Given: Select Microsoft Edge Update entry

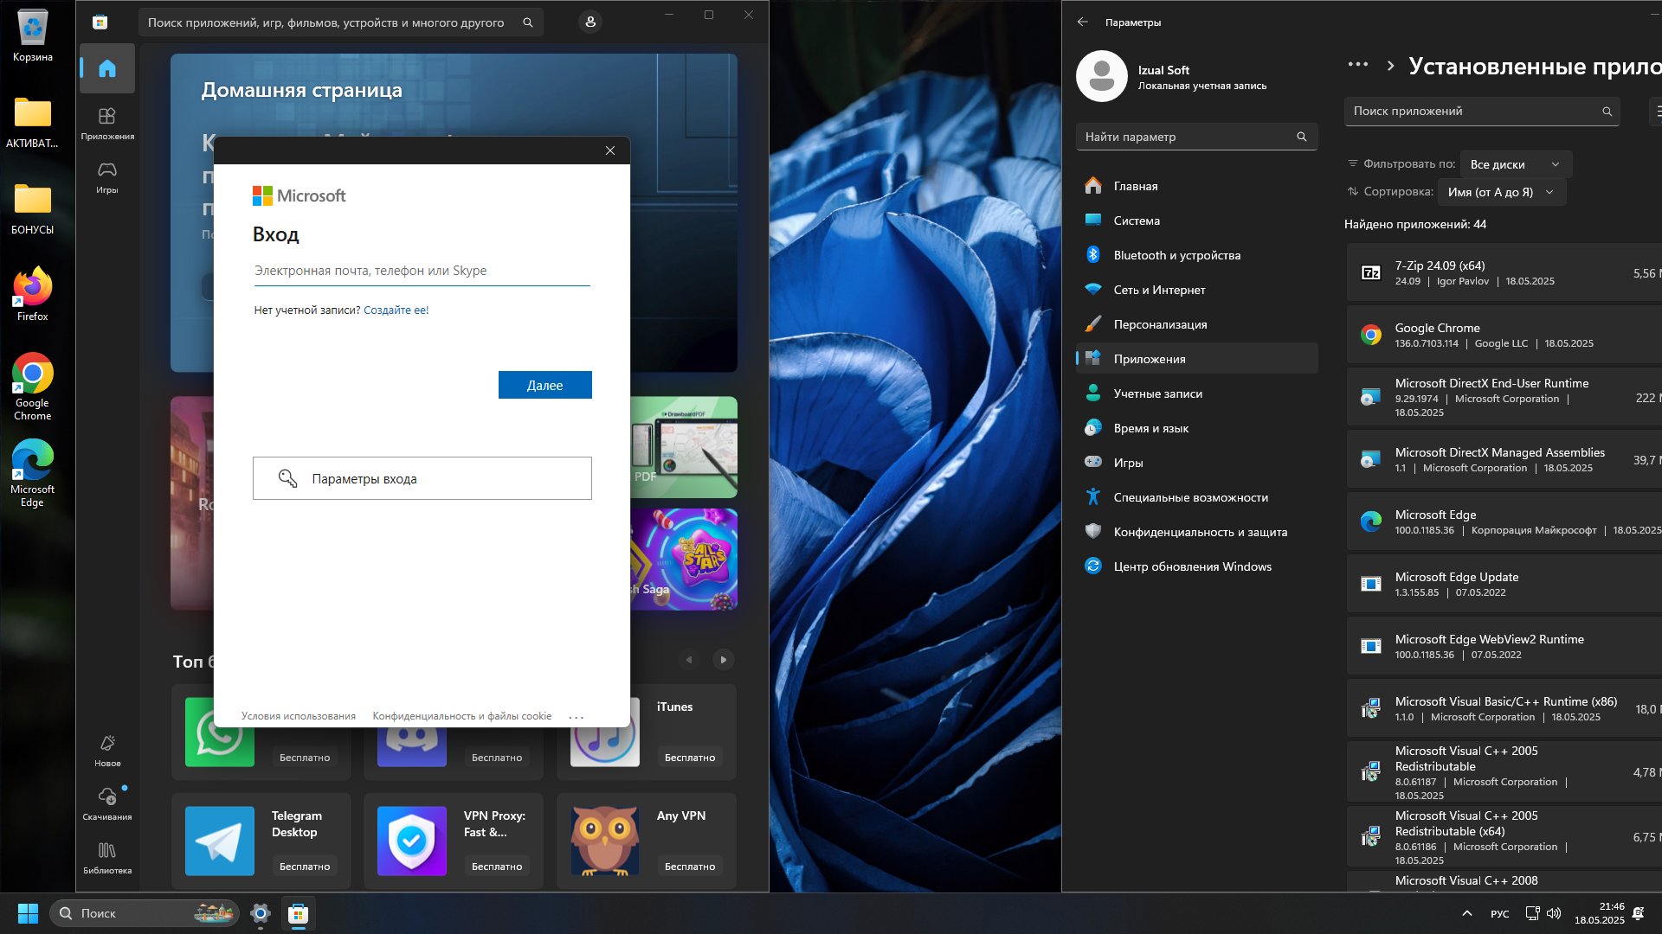Looking at the screenshot, I should [x=1504, y=584].
